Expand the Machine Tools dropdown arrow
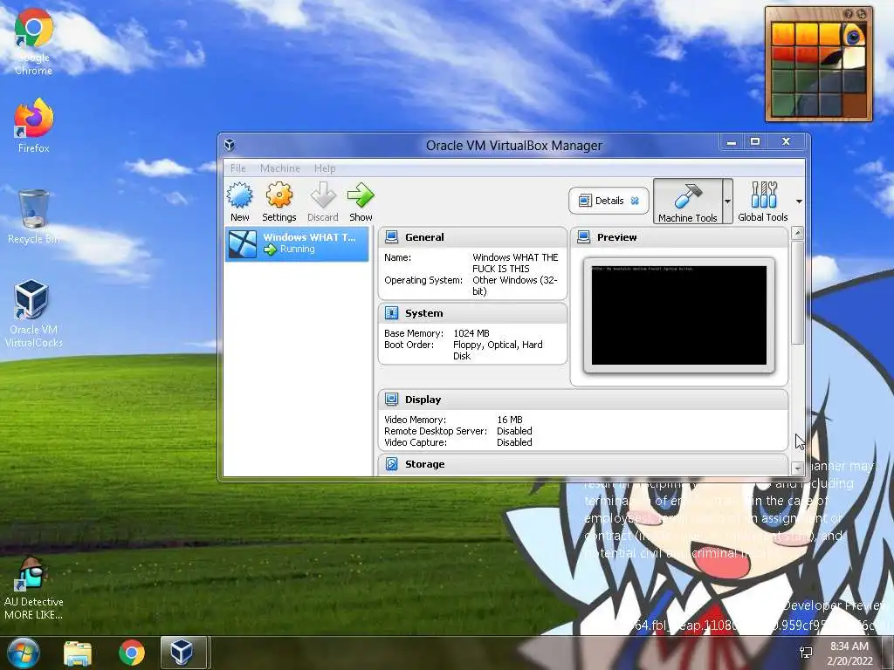894x670 pixels. (727, 202)
